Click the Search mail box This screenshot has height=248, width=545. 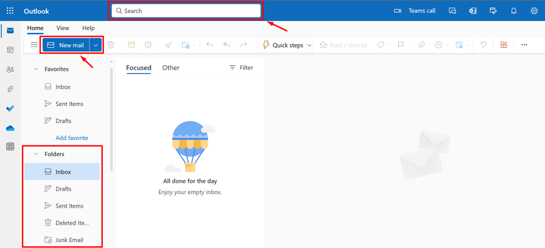186,11
